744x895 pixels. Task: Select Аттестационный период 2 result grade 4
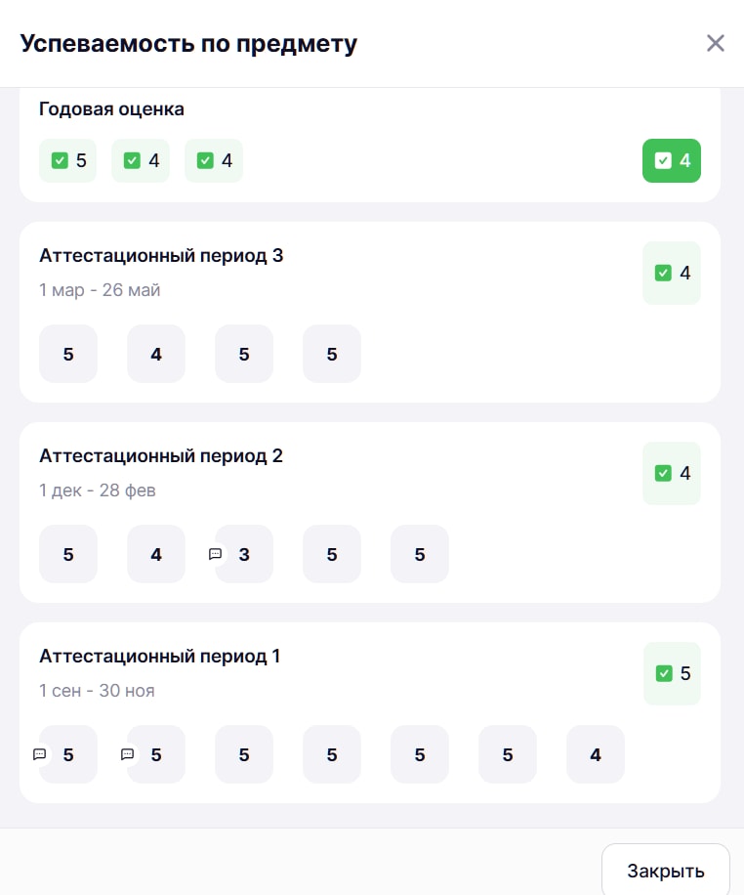(672, 473)
